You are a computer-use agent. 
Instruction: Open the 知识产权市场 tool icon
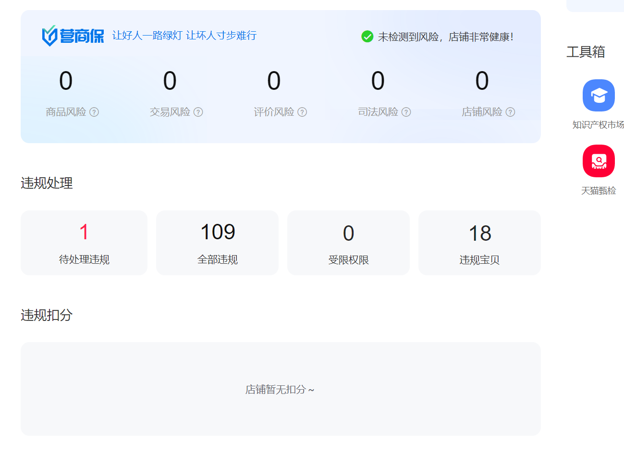[599, 96]
